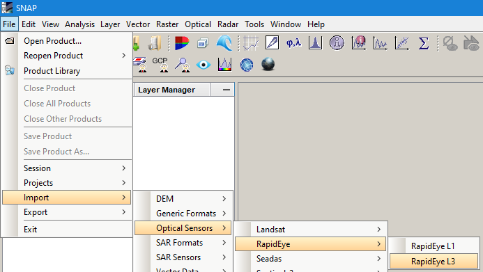483x272 pixels.
Task: Click the SNAP application logo icon
Action: pos(7,8)
